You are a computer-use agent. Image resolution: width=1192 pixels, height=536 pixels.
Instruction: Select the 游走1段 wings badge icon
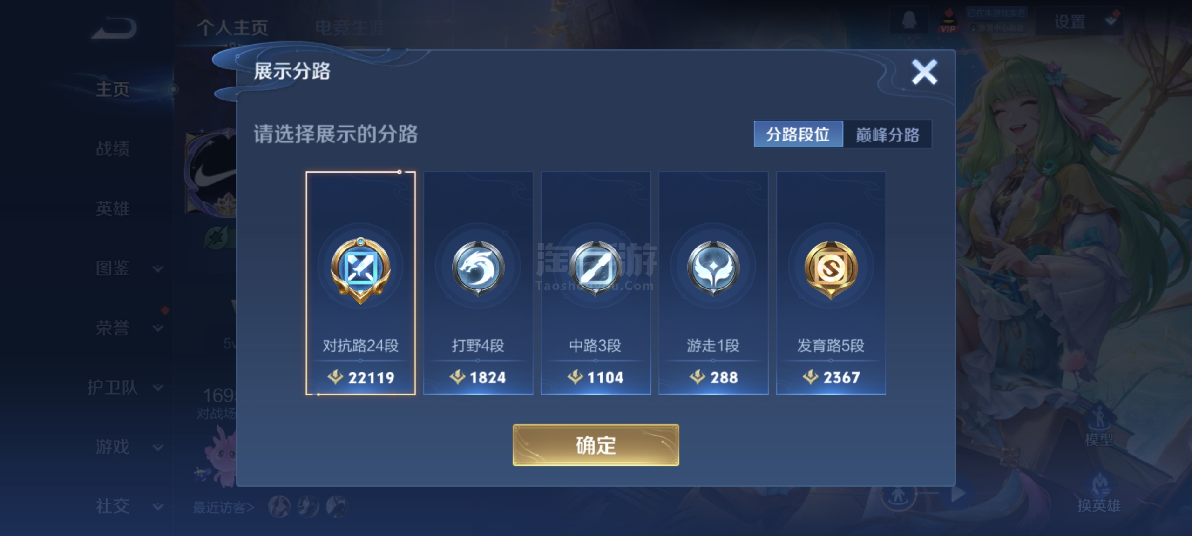713,269
